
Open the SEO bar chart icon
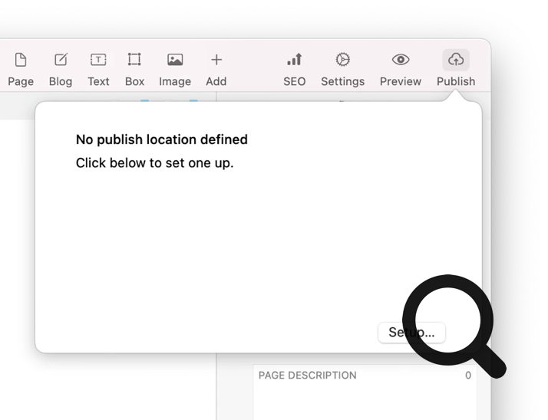coord(294,60)
